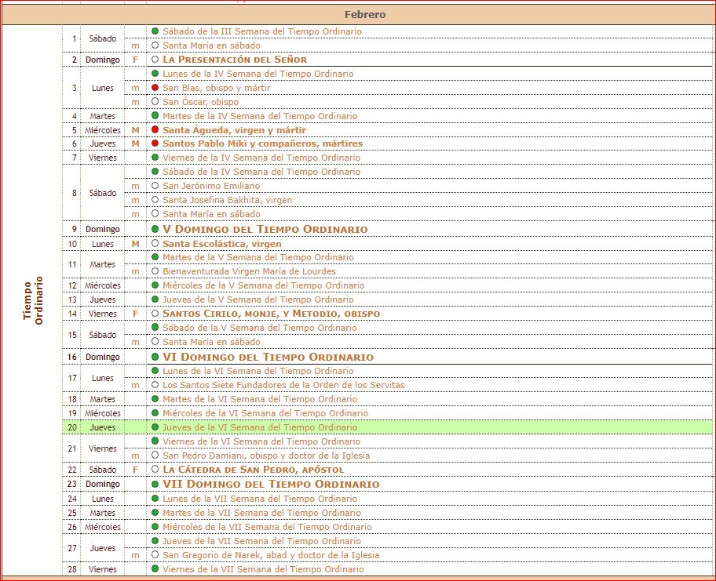Viewport: 716px width, 581px height.
Task: Go to VI Domingo del Tiempo Ordinario
Action: click(268, 357)
